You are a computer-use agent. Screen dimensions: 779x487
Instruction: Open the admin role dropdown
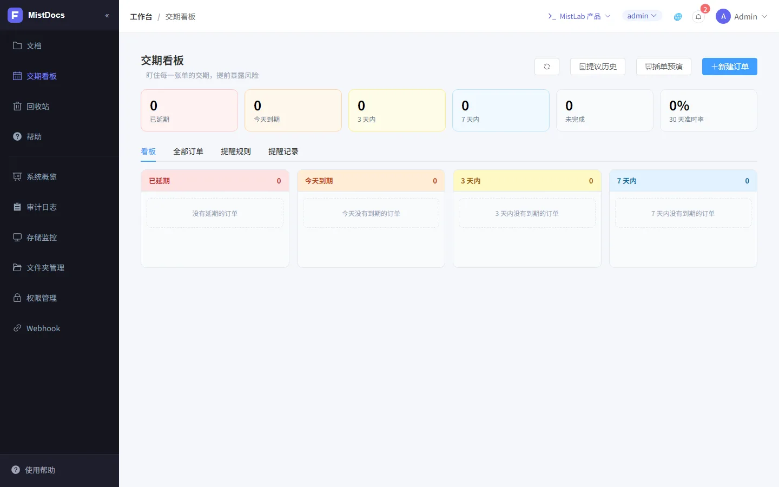(x=642, y=16)
